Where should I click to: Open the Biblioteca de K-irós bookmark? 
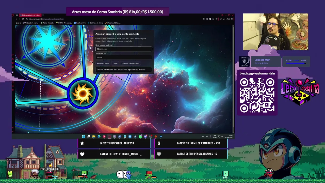click(x=95, y=23)
